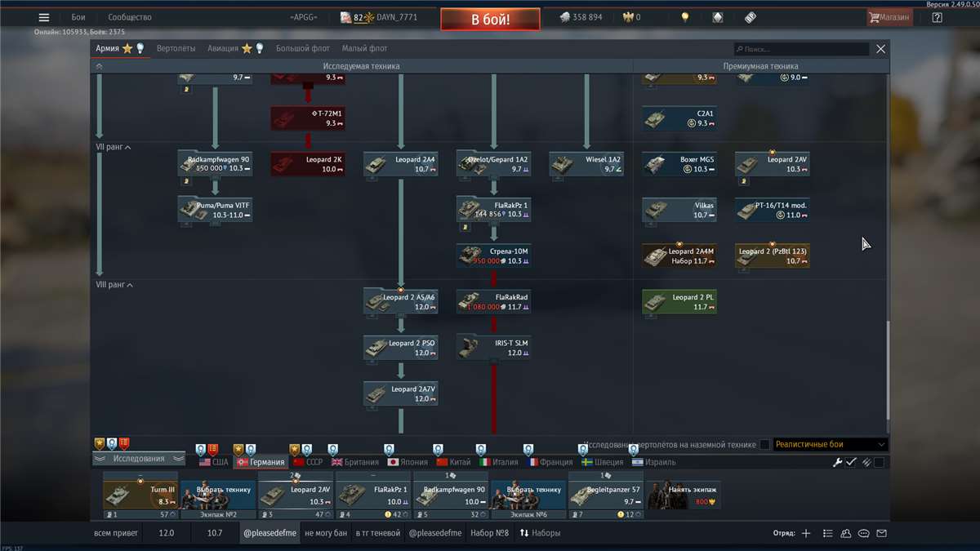Open the Реалистичные бои mode dropdown
This screenshot has height=551, width=980.
[830, 445]
